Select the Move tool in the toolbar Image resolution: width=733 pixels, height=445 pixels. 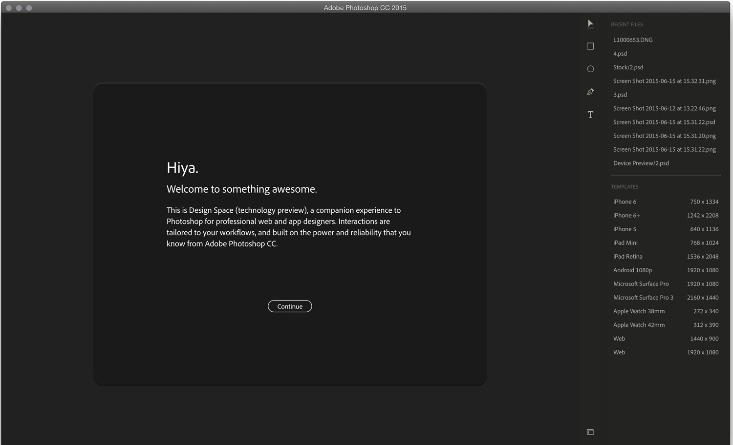coord(590,23)
